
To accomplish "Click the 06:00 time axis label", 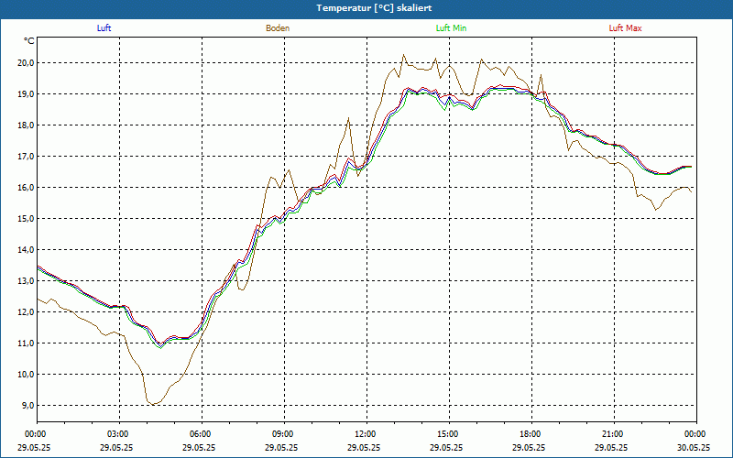I will (202, 434).
